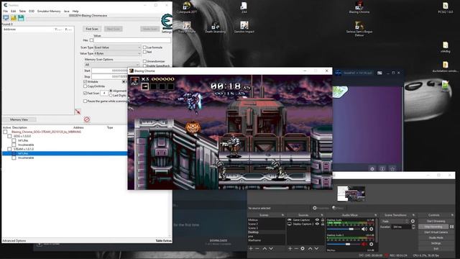460x259 pixels.
Task: Add a source with OBS Sources plus
Action: click(x=290, y=249)
